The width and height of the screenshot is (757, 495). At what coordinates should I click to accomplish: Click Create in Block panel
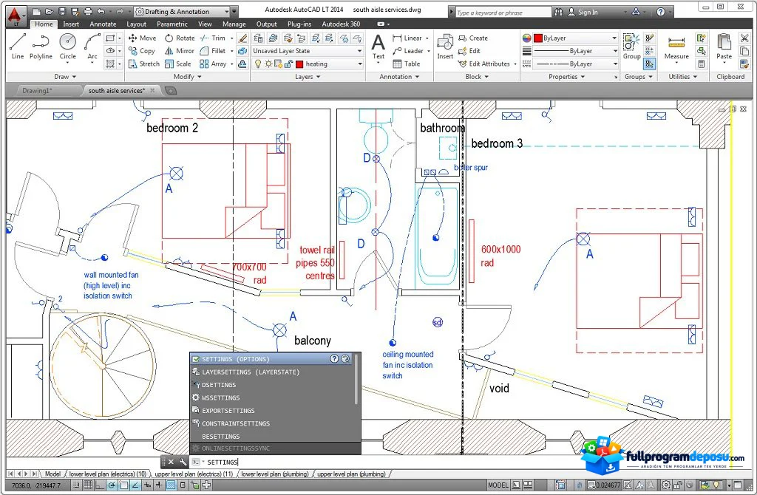pos(473,38)
